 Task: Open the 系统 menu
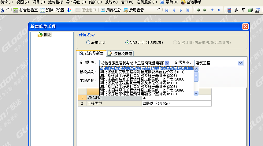coord(111,2)
